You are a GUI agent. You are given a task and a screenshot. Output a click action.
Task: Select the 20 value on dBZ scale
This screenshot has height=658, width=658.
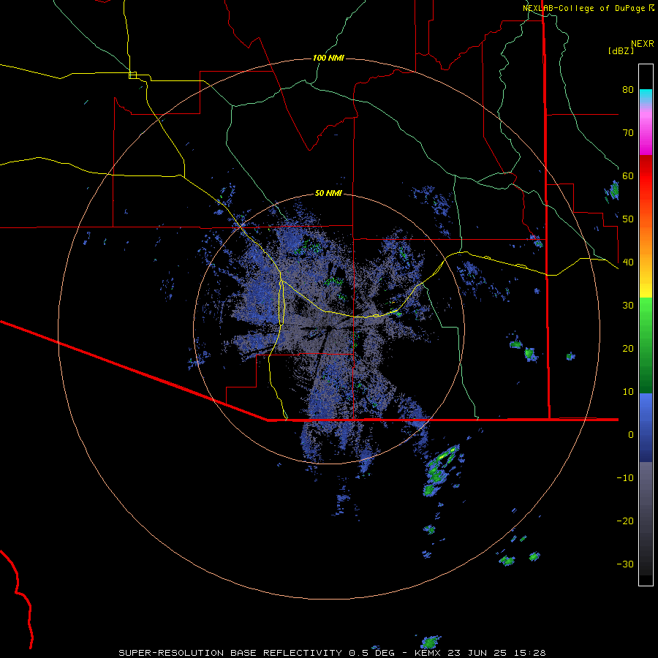628,349
